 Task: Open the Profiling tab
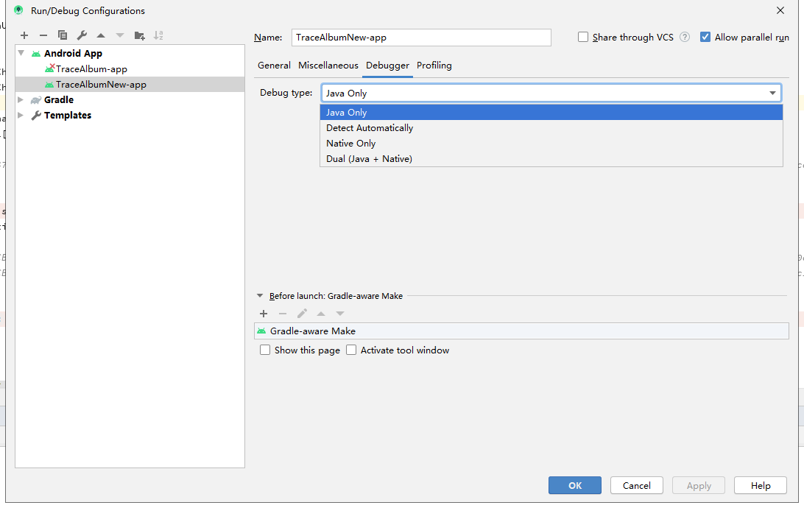434,66
